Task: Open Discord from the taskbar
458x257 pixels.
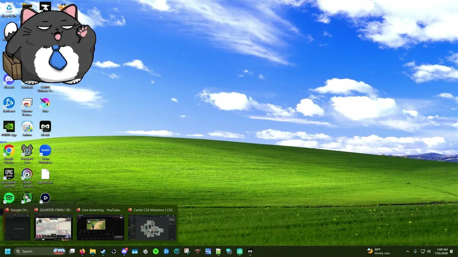Action: (x=124, y=251)
